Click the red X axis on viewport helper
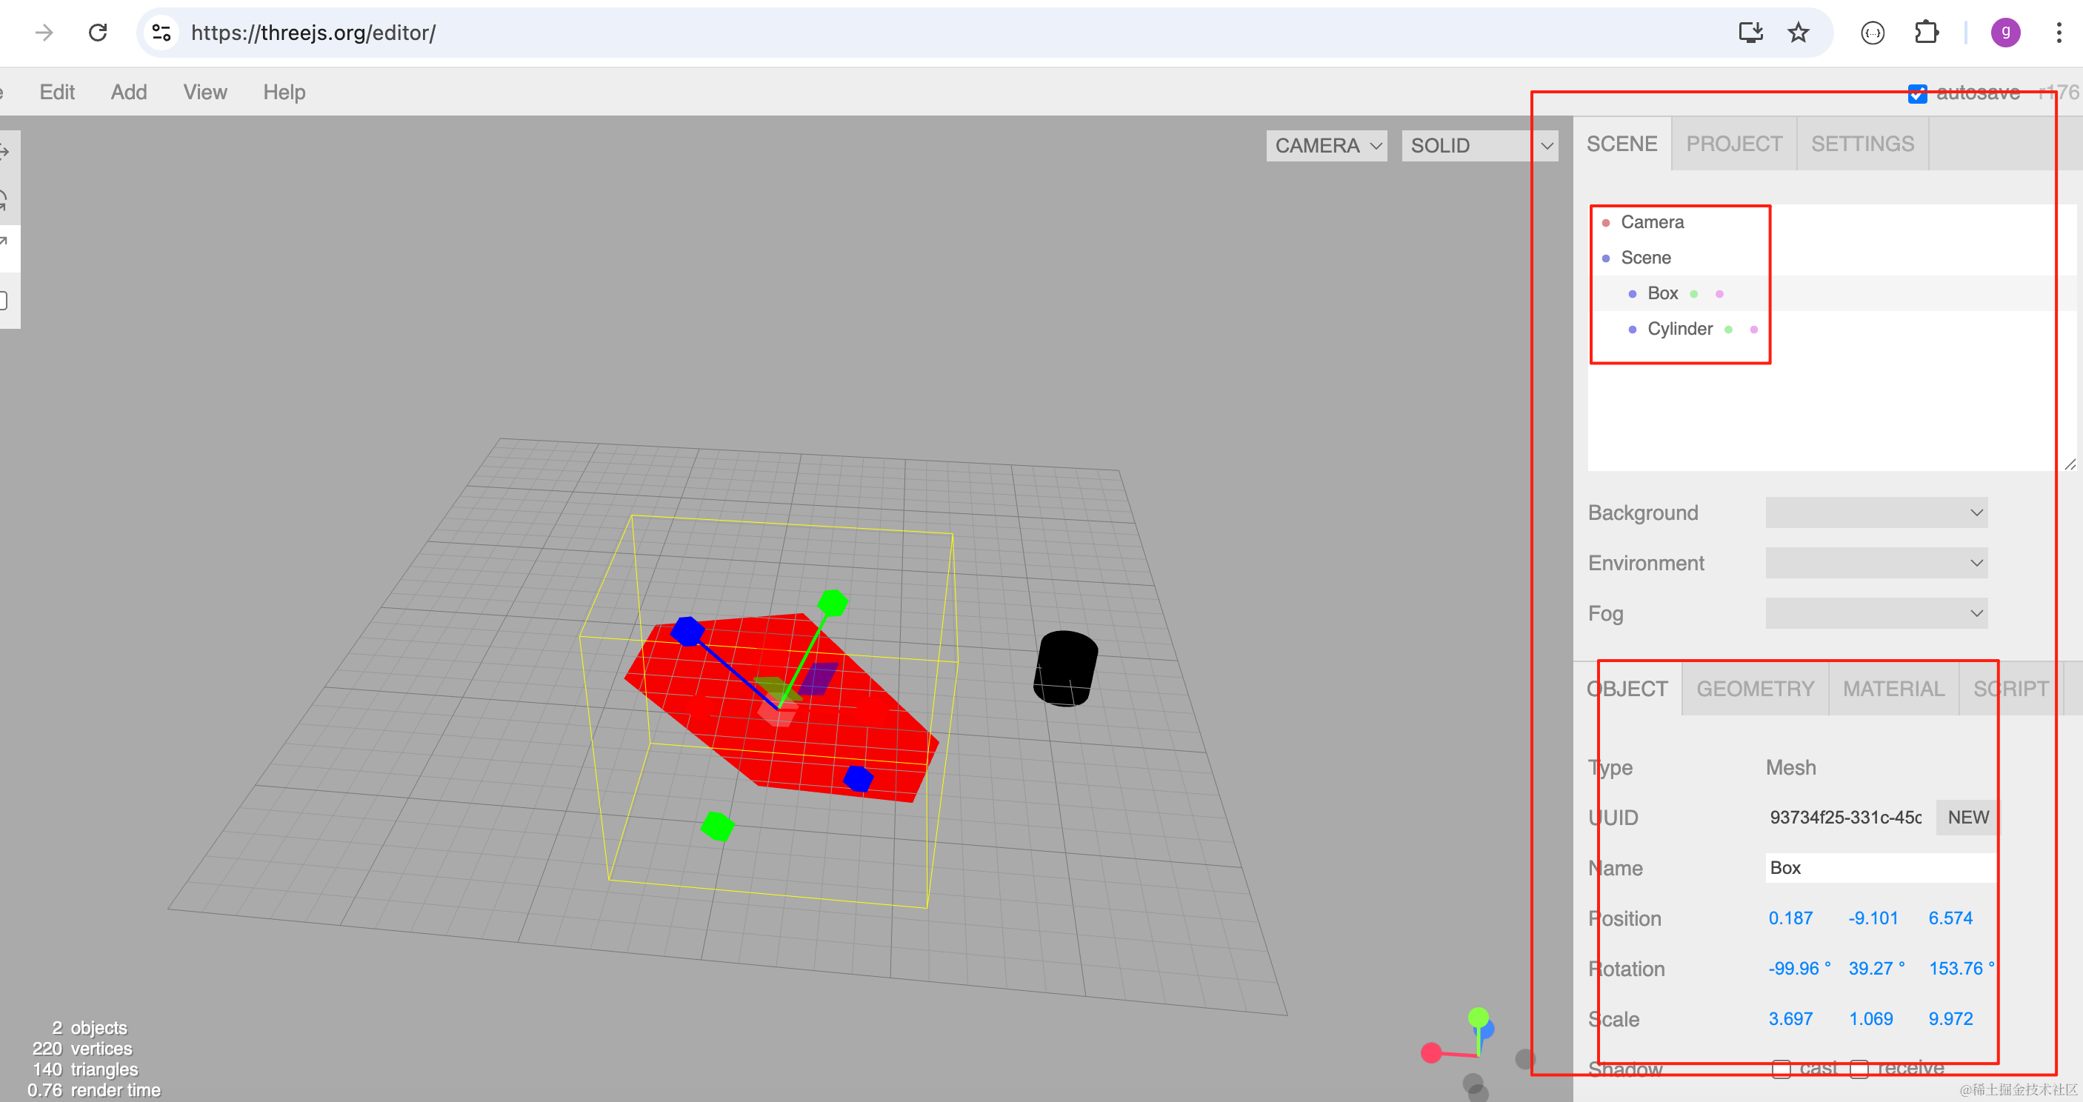Image resolution: width=2083 pixels, height=1102 pixels. (1431, 1052)
